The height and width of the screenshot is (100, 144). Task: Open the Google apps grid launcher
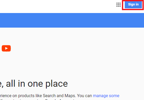click(119, 5)
